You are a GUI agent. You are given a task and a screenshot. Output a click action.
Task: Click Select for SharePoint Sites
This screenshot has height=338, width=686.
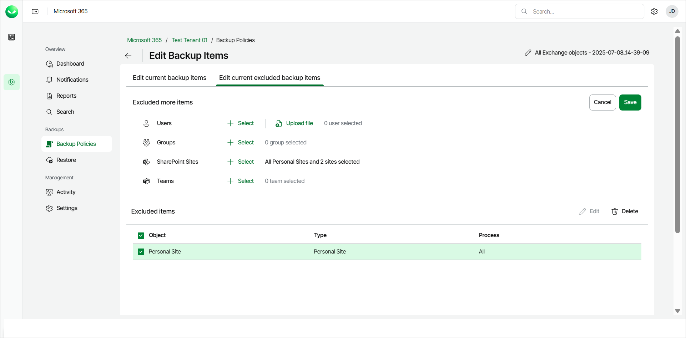(241, 162)
